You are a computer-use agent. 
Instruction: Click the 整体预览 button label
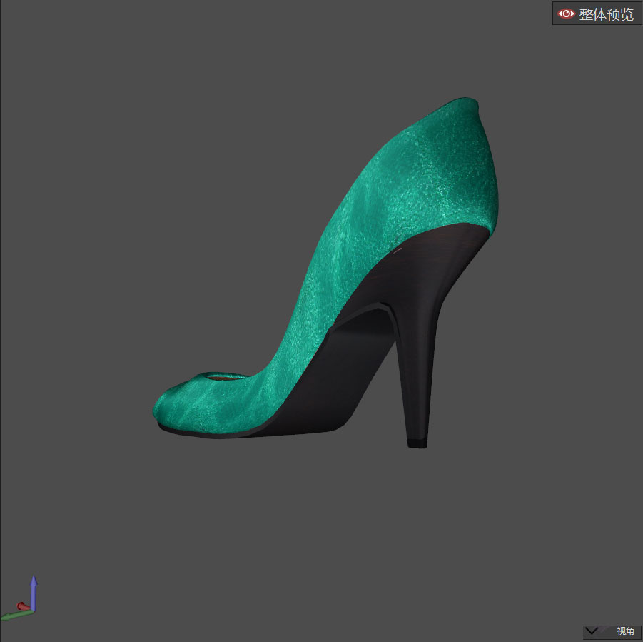tap(606, 14)
